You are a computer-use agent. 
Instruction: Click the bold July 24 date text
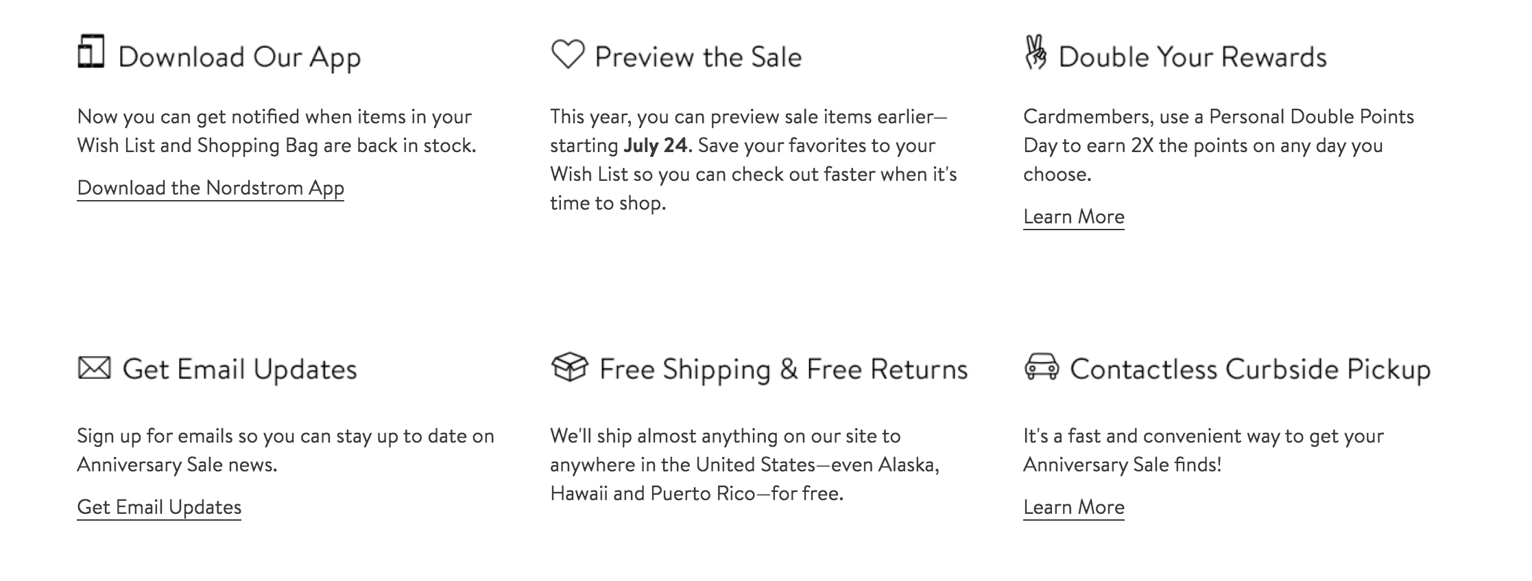point(655,145)
